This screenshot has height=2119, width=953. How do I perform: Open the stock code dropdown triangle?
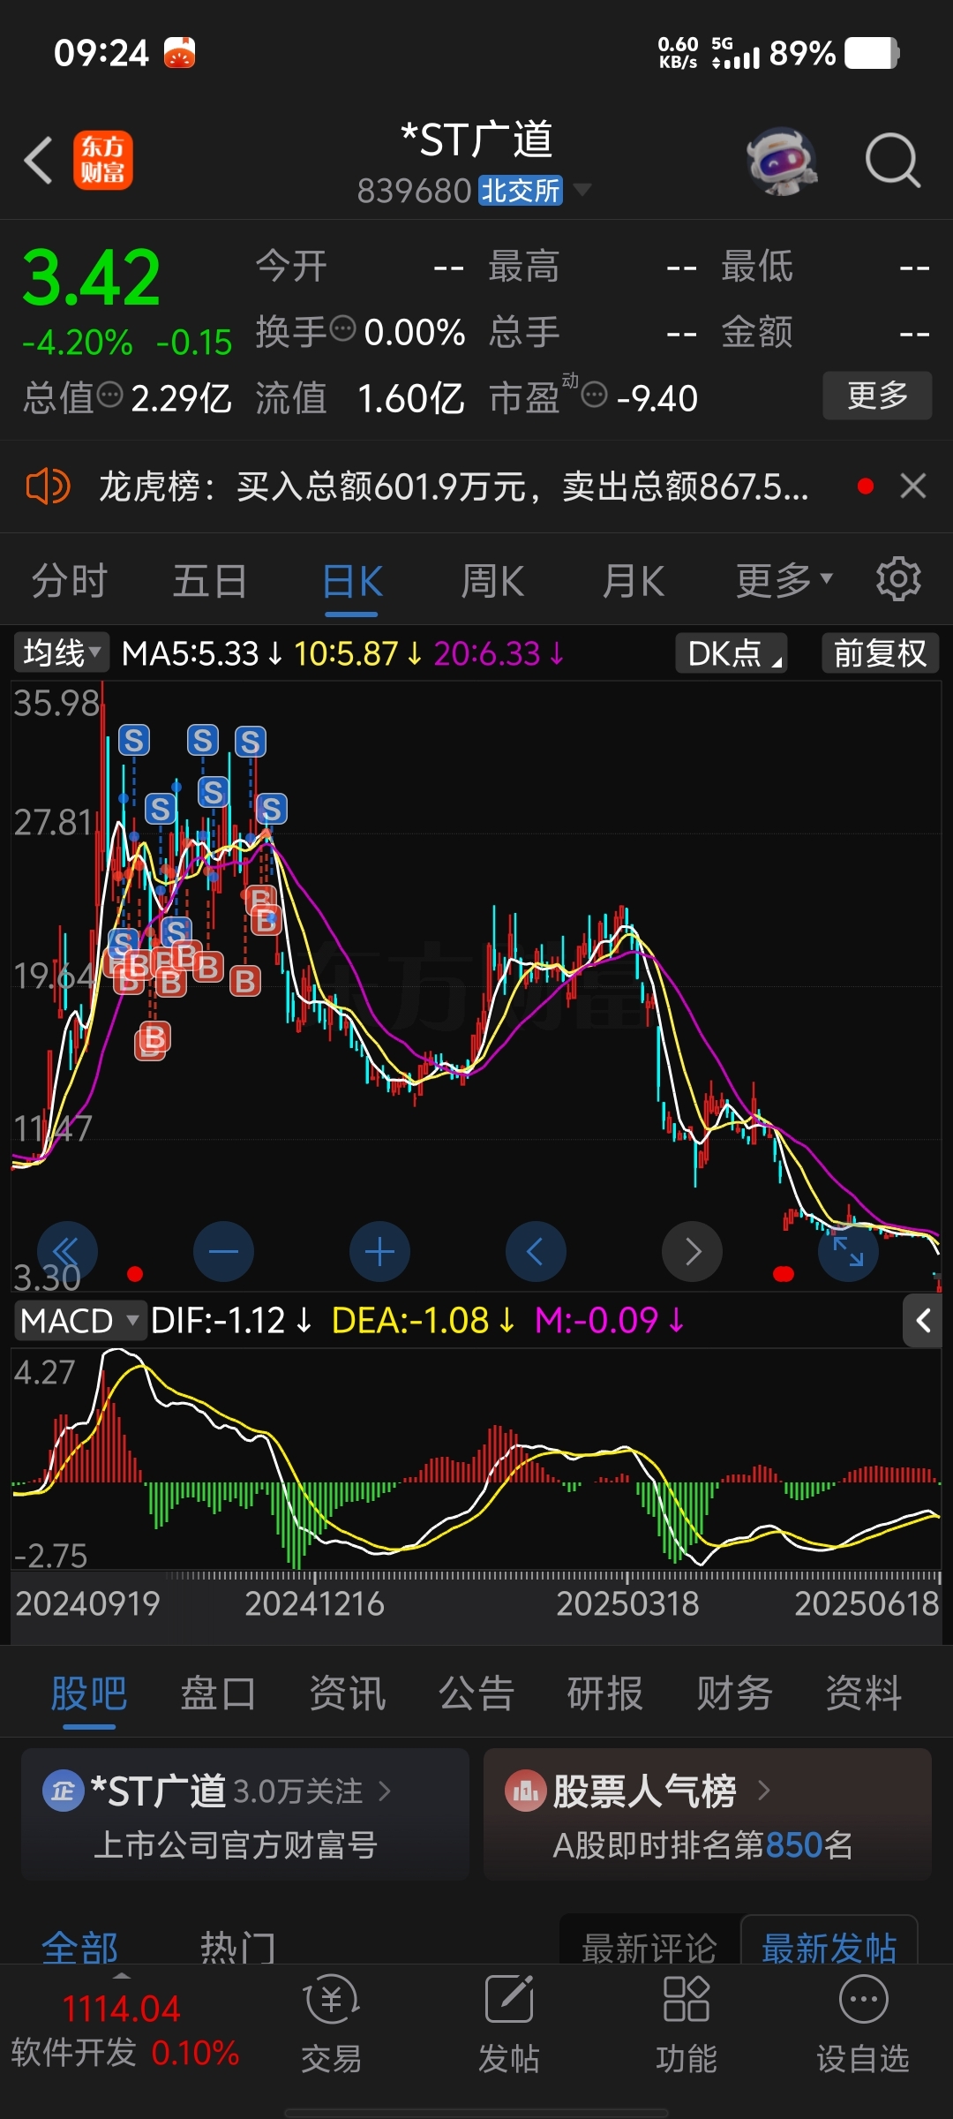click(582, 190)
